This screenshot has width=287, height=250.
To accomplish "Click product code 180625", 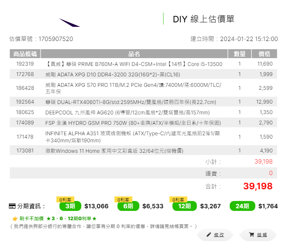I will click(25, 112).
